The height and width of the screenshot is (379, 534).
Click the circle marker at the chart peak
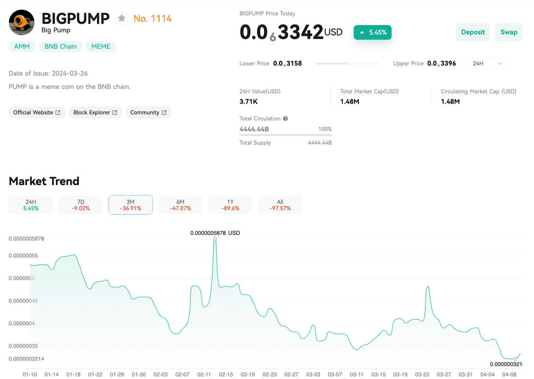(x=215, y=239)
